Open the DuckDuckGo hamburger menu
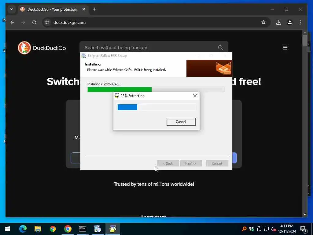This screenshot has height=235, width=313. click(285, 47)
